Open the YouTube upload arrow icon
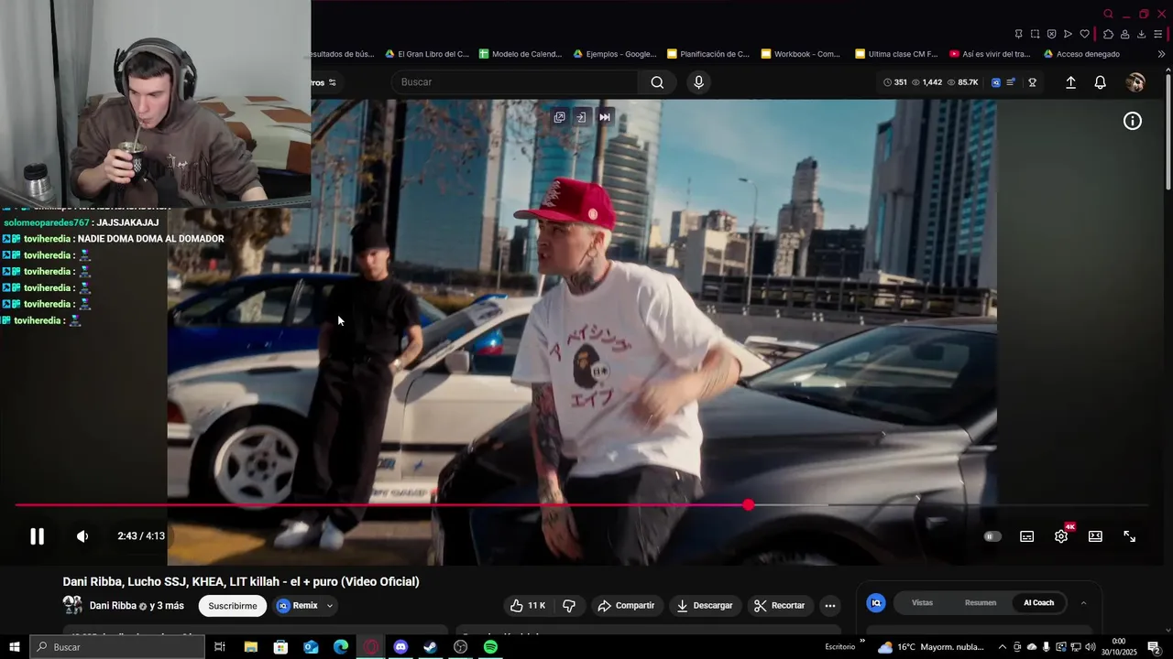Image resolution: width=1173 pixels, height=659 pixels. [x=1070, y=82]
